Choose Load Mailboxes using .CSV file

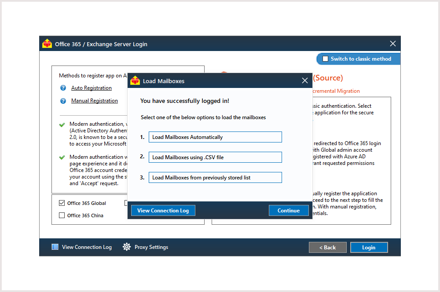[215, 157]
